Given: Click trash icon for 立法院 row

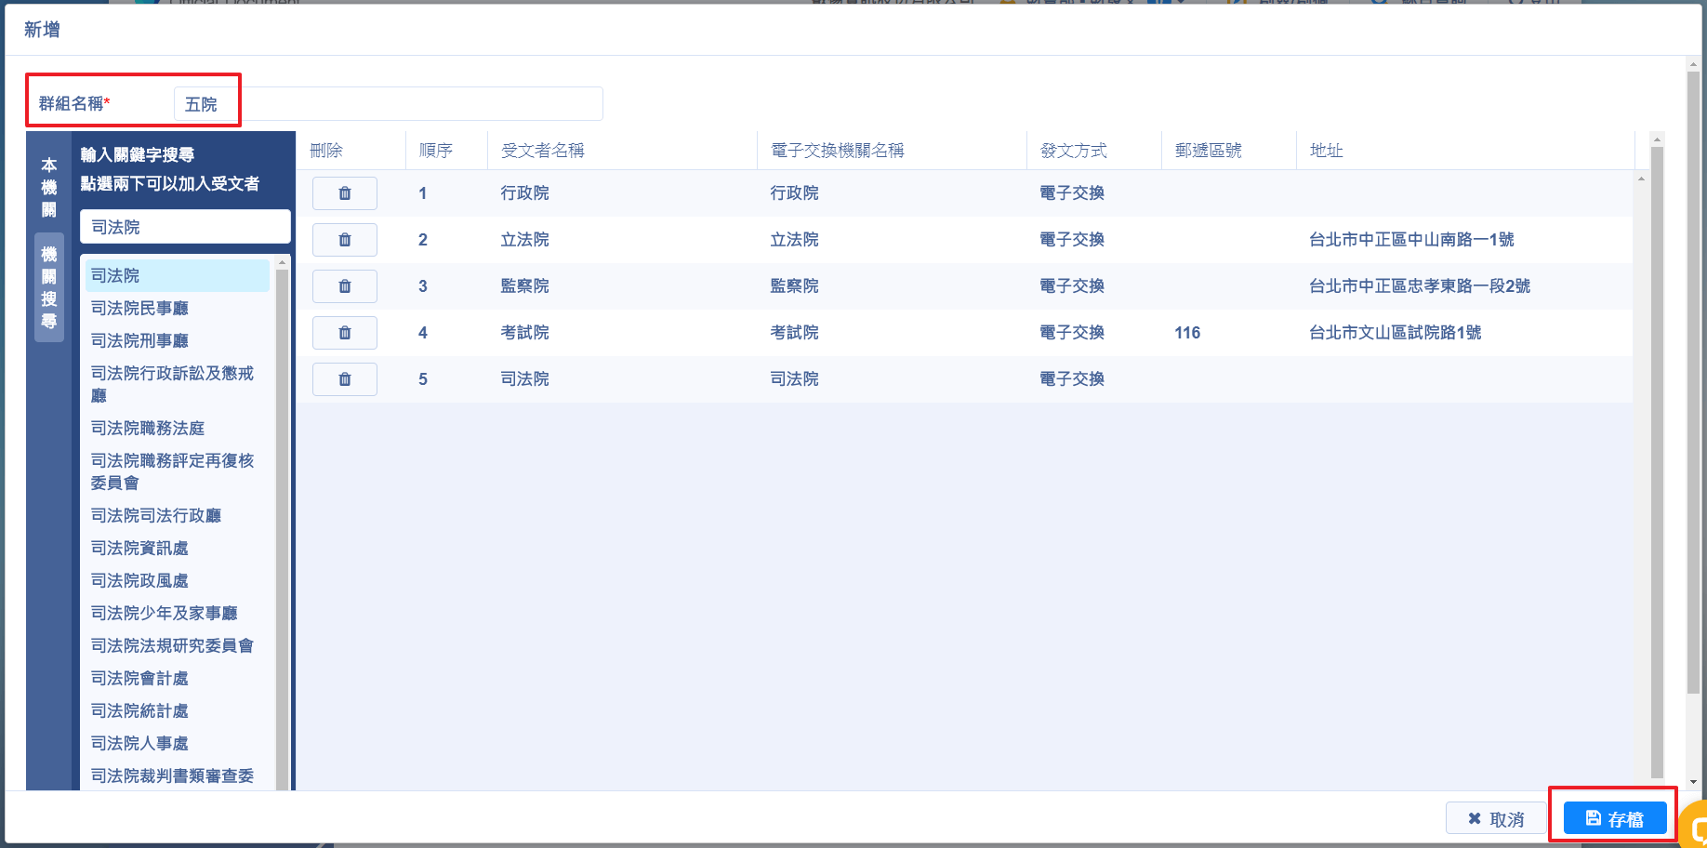Looking at the screenshot, I should click(344, 240).
